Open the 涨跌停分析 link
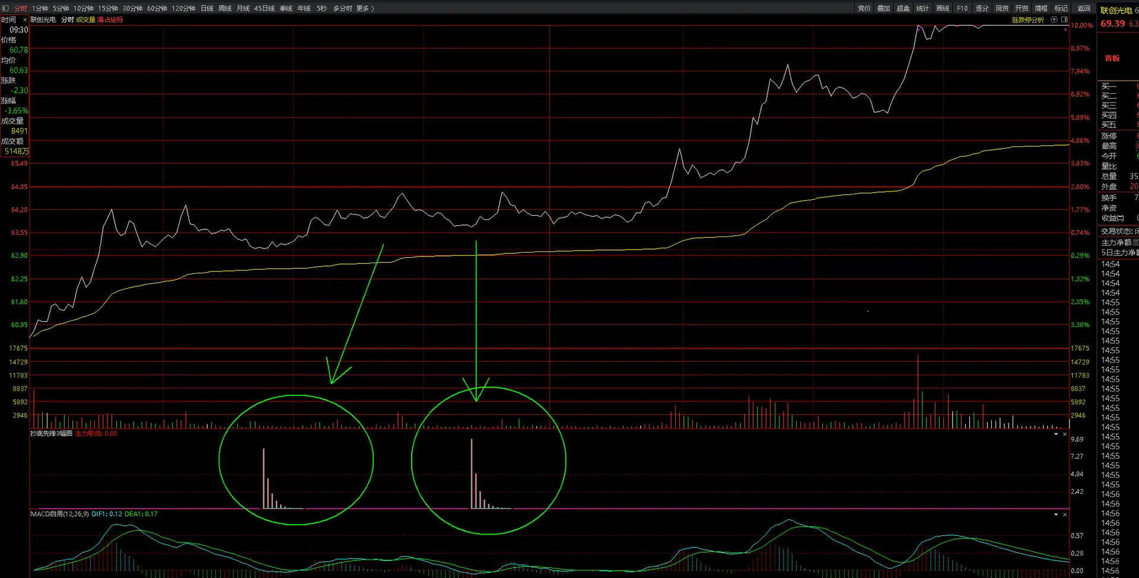Screen dimensions: 1139x578 pyautogui.click(x=1028, y=20)
